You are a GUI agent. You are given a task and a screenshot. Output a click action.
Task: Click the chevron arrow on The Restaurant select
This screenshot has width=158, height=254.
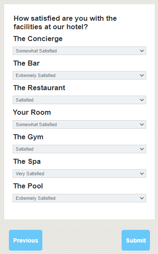click(x=142, y=100)
